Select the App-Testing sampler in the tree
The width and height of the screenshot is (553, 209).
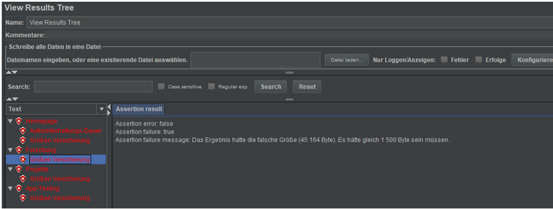click(43, 188)
